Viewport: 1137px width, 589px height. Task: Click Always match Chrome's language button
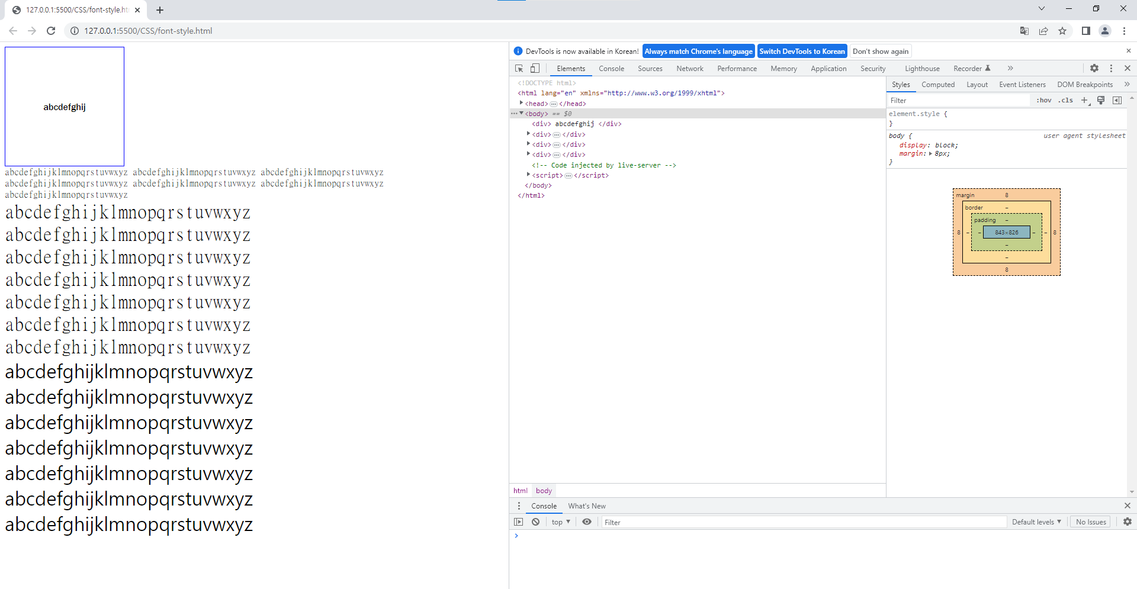(x=699, y=52)
